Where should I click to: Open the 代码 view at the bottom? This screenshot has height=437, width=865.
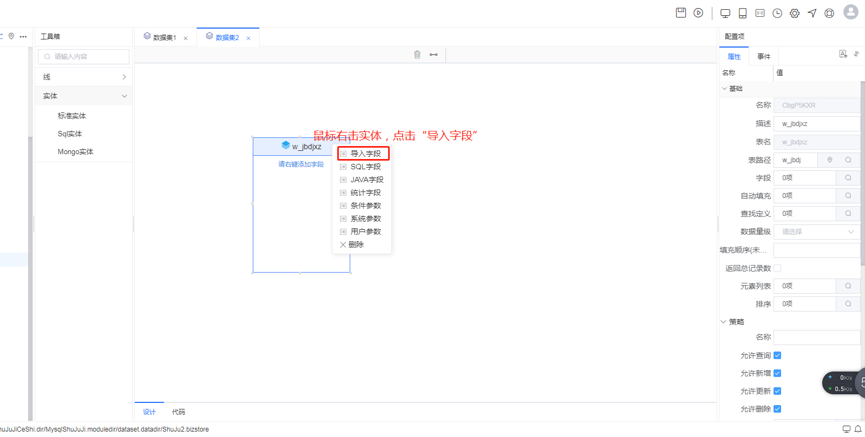pos(179,412)
